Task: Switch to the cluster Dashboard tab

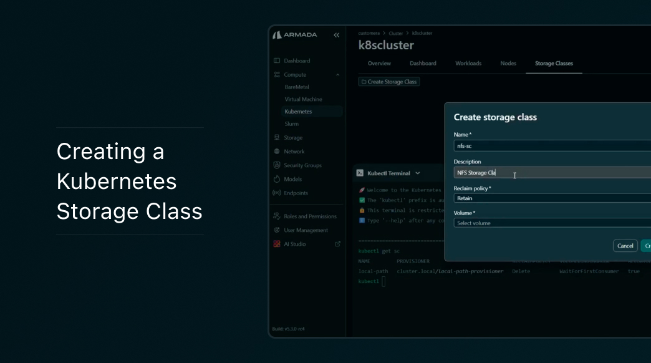Action: tap(423, 64)
